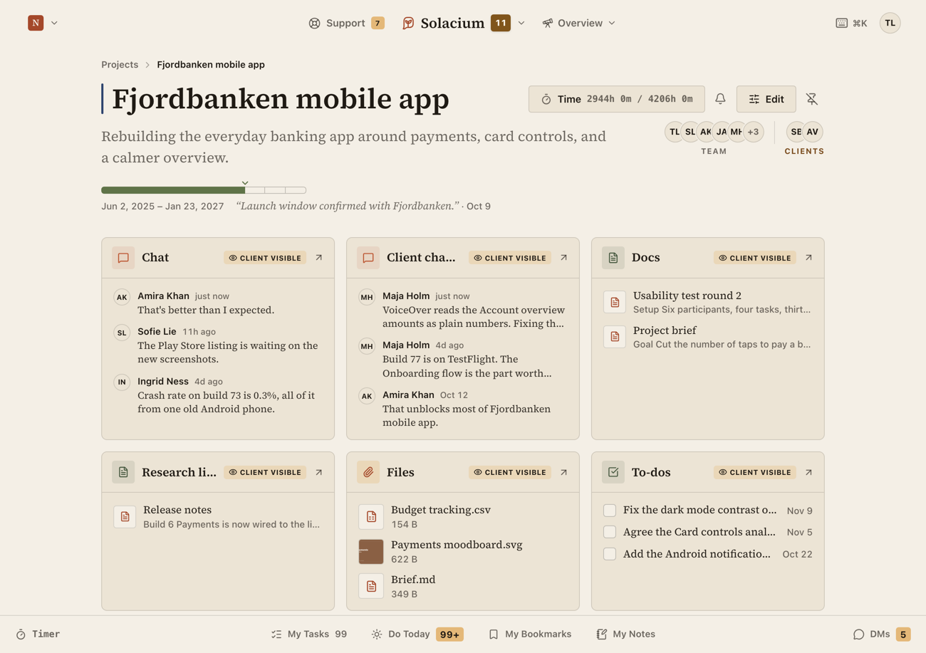Click the TL user avatar top right

pos(890,23)
